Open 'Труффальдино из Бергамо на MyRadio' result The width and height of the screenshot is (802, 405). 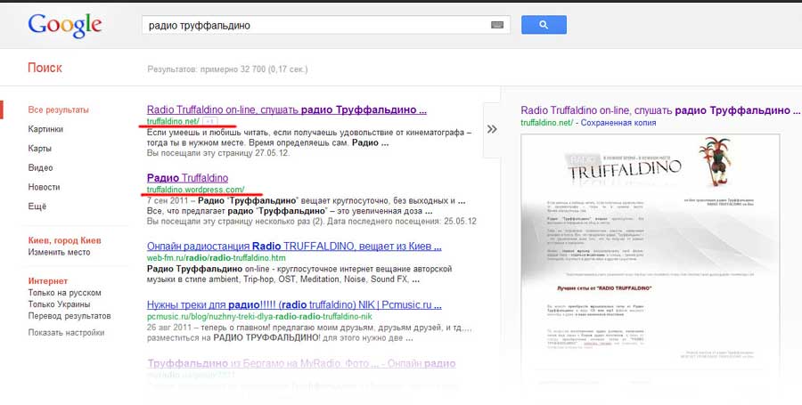301,364
